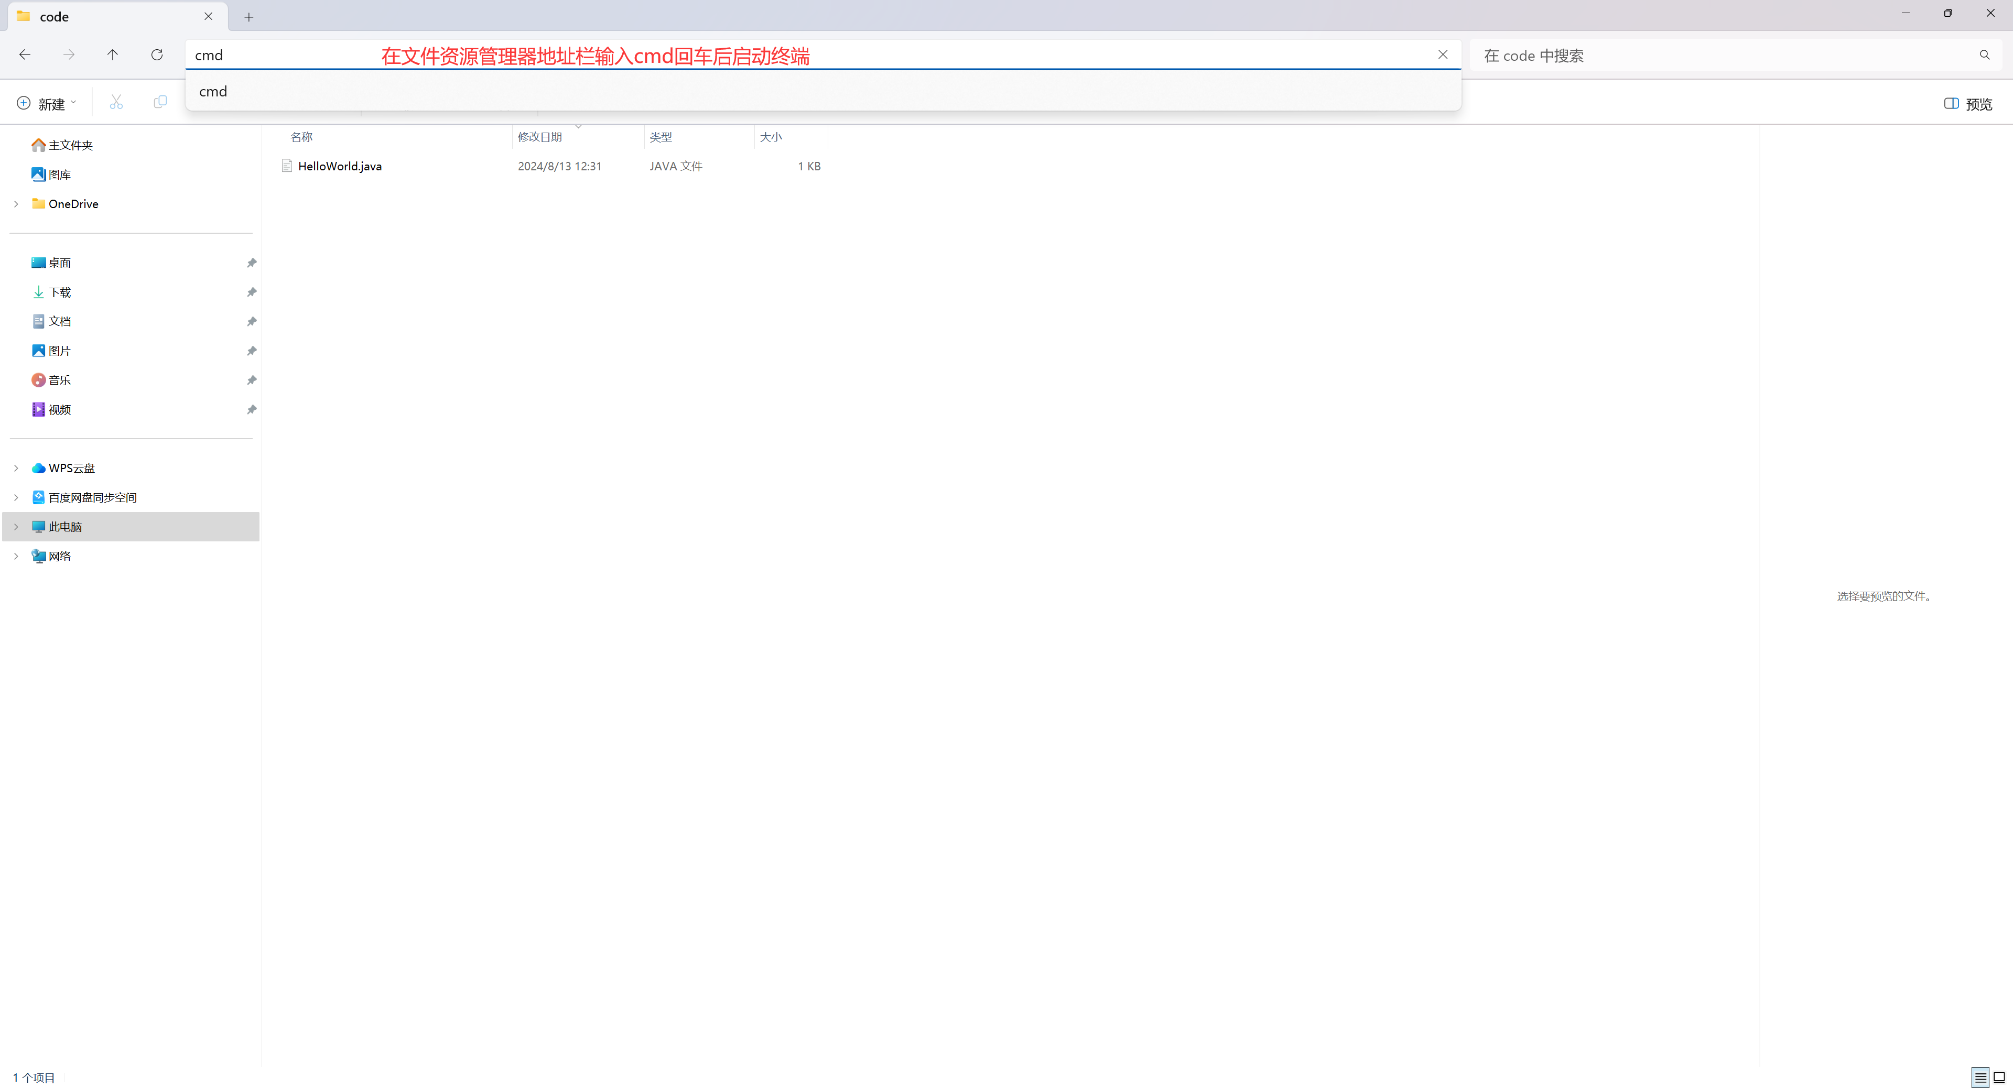Open a new tab with plus
The width and height of the screenshot is (2013, 1088).
[x=248, y=17]
